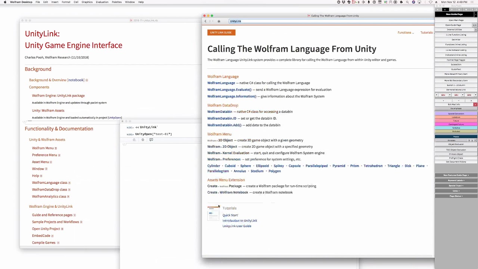Open the Evaluation menu
The image size is (478, 269).
click(102, 2)
